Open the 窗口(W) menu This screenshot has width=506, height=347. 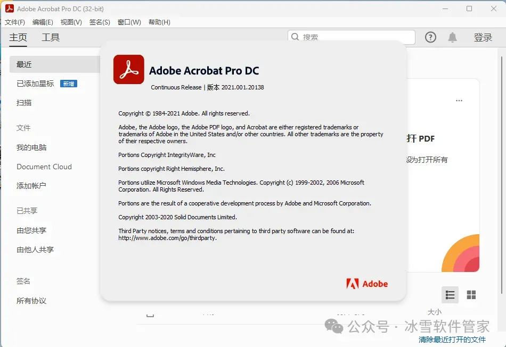(129, 22)
